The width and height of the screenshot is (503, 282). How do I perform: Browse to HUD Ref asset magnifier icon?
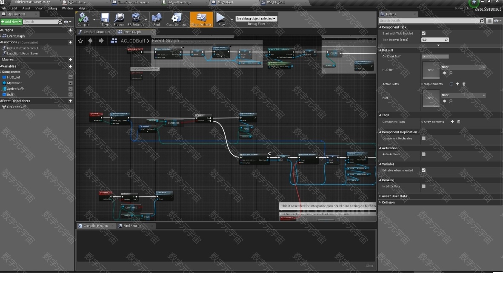click(451, 73)
